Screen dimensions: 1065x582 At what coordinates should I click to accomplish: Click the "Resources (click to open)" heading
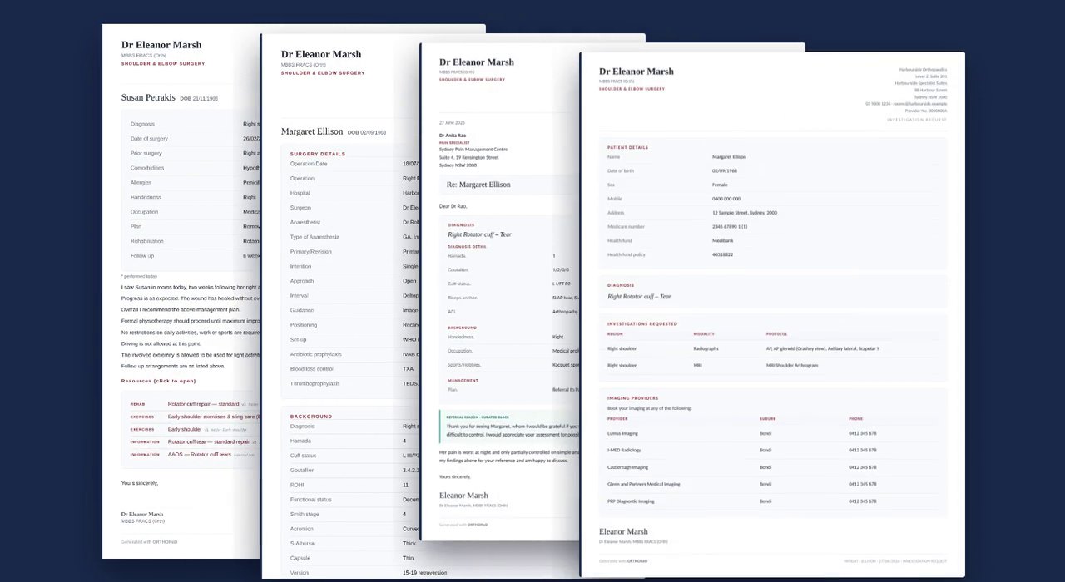(x=158, y=381)
